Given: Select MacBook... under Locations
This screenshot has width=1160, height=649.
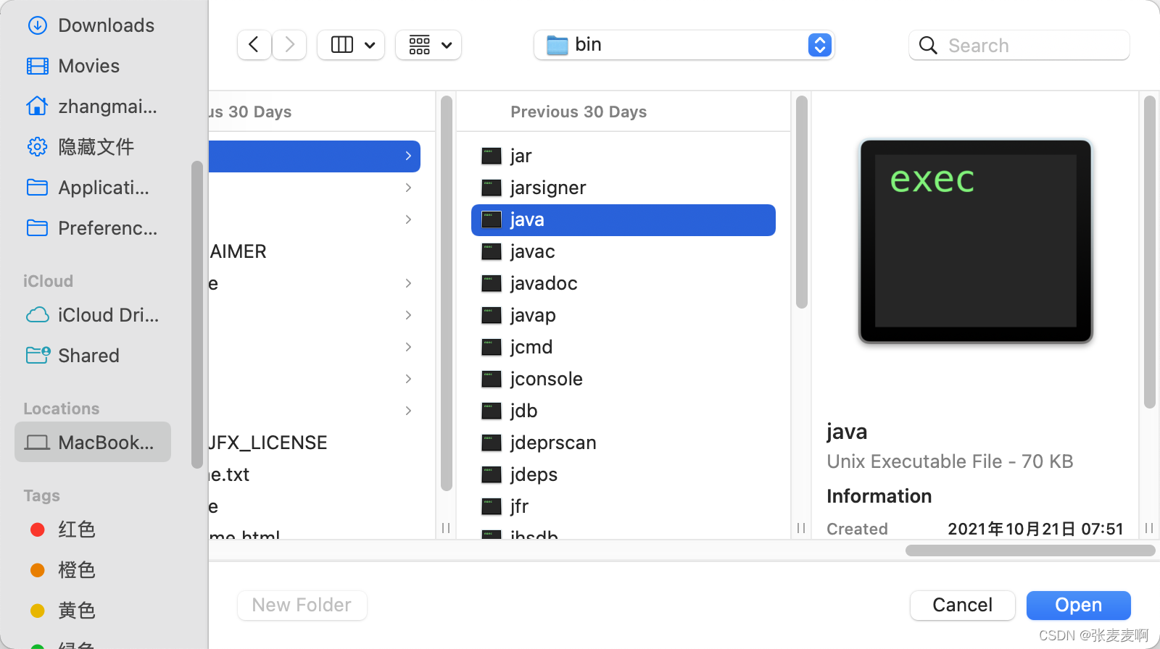Looking at the screenshot, I should 93,443.
